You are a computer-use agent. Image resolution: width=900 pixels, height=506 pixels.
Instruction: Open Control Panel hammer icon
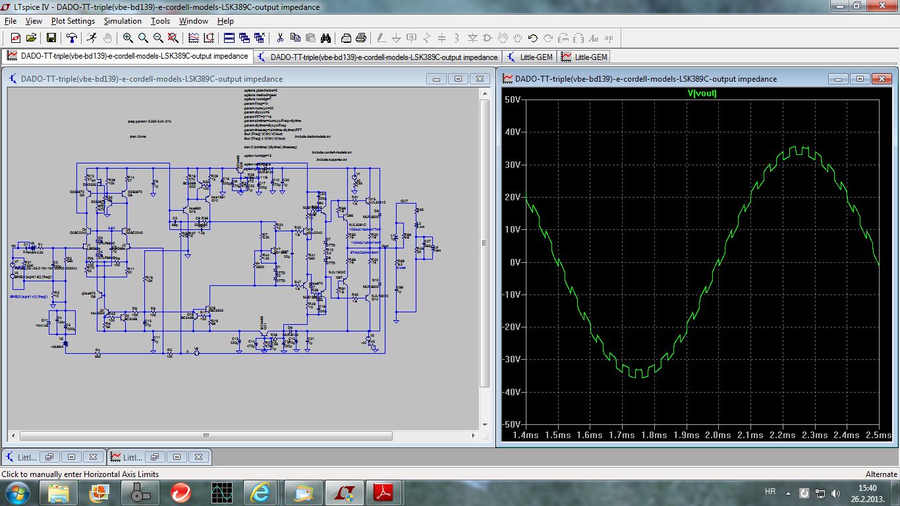[x=72, y=38]
